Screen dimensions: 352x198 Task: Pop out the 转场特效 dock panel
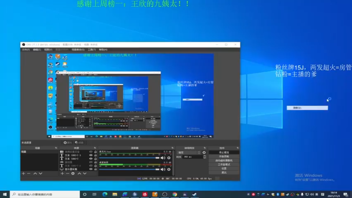pos(205,148)
